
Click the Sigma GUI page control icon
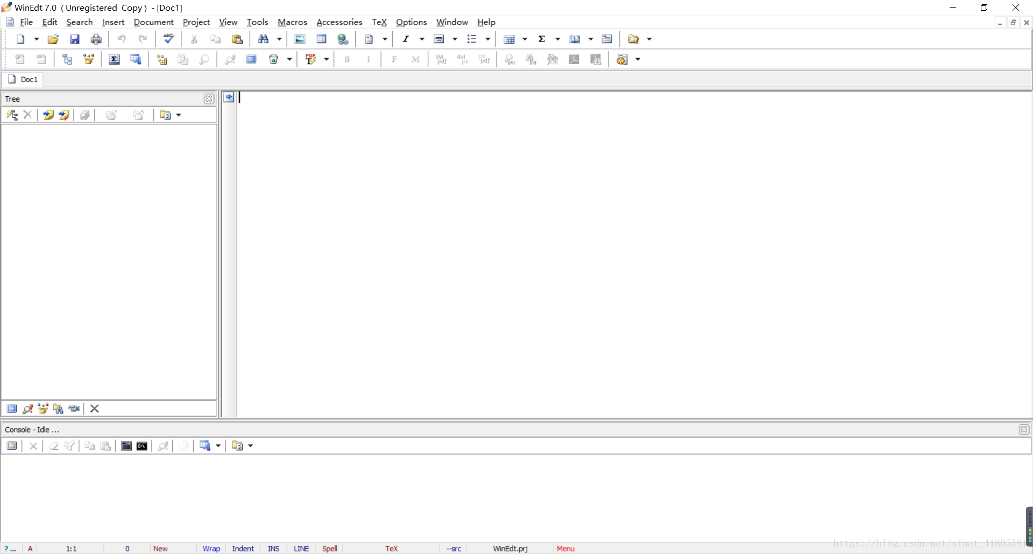pyautogui.click(x=115, y=59)
